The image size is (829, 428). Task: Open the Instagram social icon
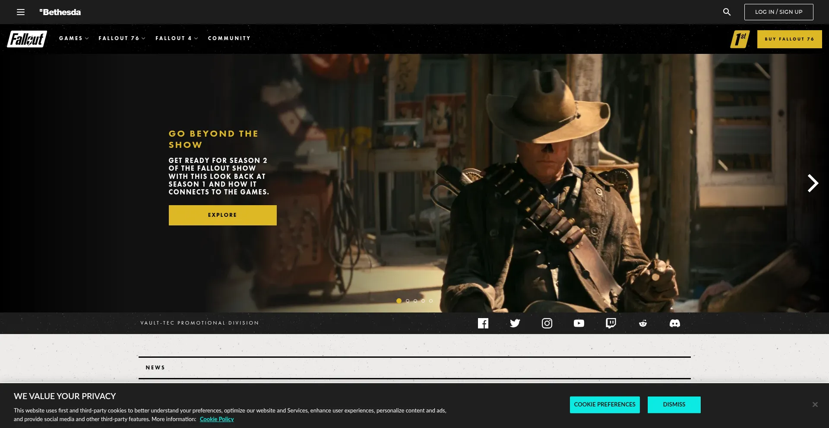point(547,323)
